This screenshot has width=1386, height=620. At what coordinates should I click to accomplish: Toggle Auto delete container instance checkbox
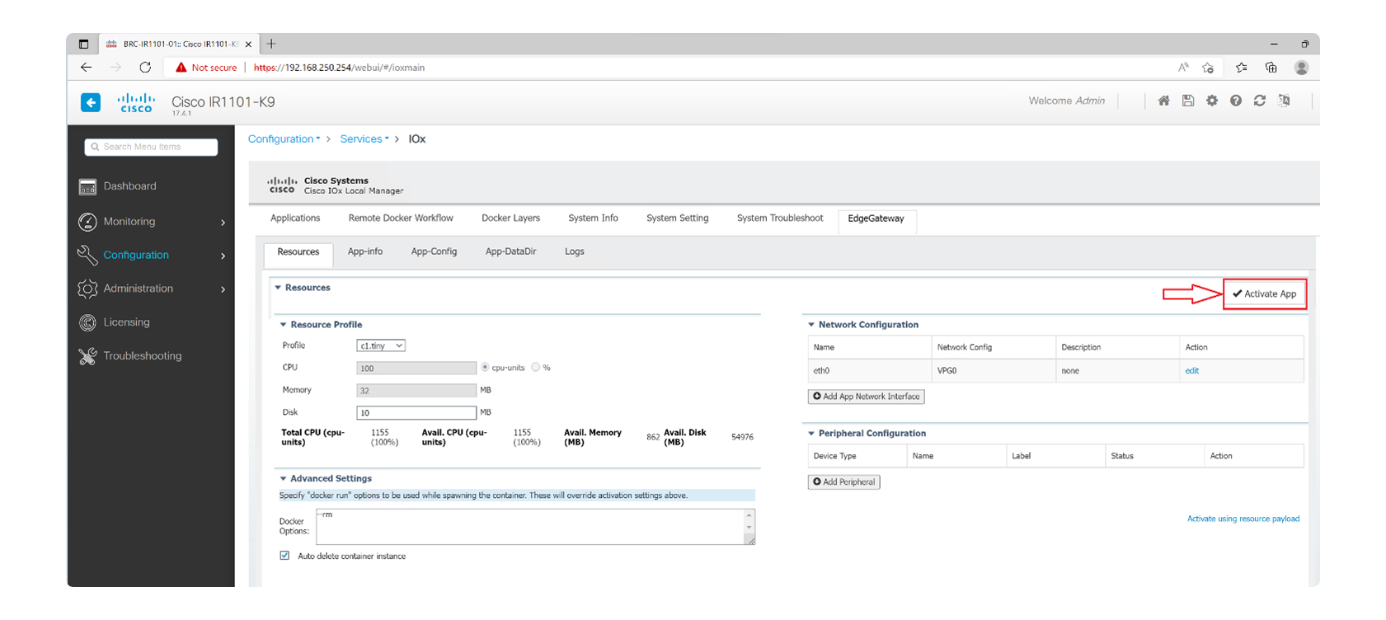(x=284, y=556)
